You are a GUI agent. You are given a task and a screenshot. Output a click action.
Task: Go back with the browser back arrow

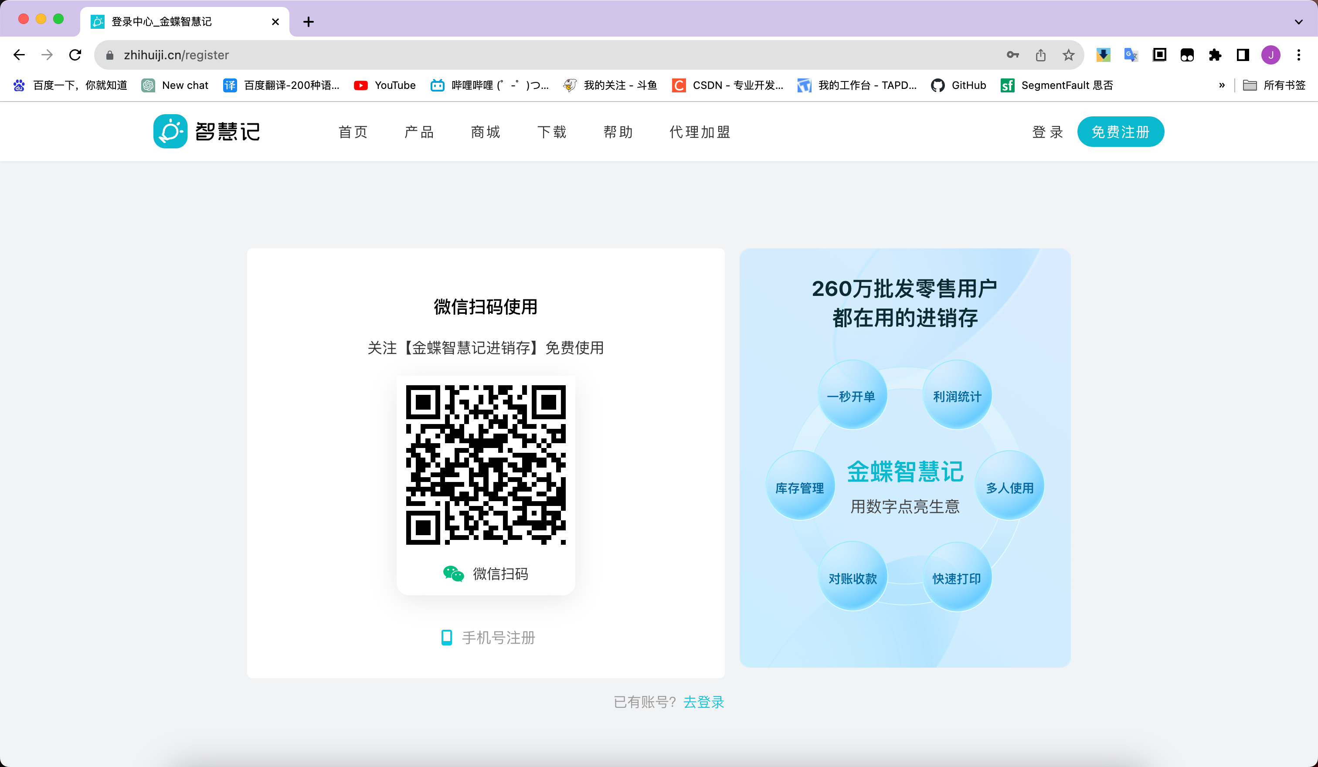point(19,55)
